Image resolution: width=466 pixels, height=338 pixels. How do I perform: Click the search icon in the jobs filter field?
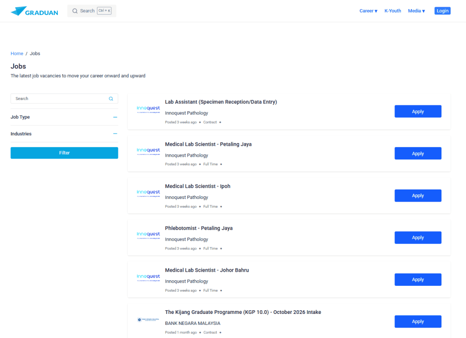pyautogui.click(x=111, y=99)
